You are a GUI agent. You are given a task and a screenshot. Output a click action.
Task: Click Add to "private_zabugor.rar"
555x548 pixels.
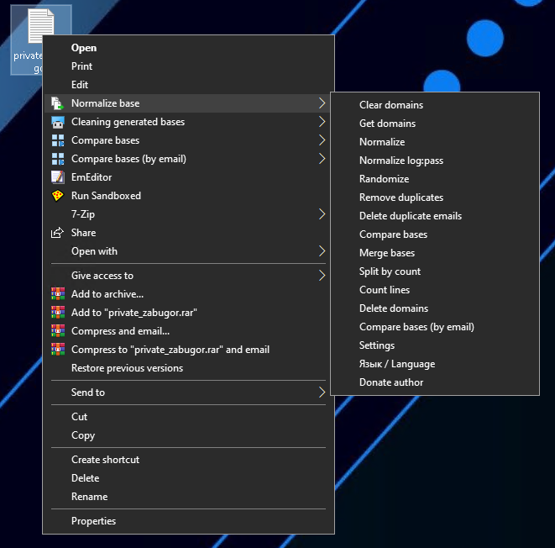134,313
